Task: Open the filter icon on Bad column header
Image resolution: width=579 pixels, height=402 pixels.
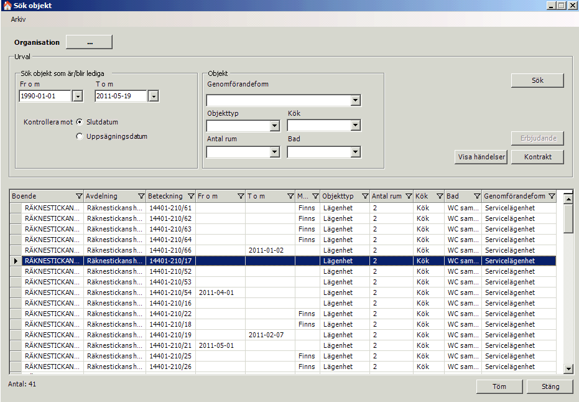Action: pos(477,196)
